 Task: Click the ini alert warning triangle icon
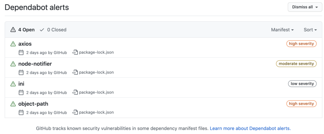click(x=13, y=84)
